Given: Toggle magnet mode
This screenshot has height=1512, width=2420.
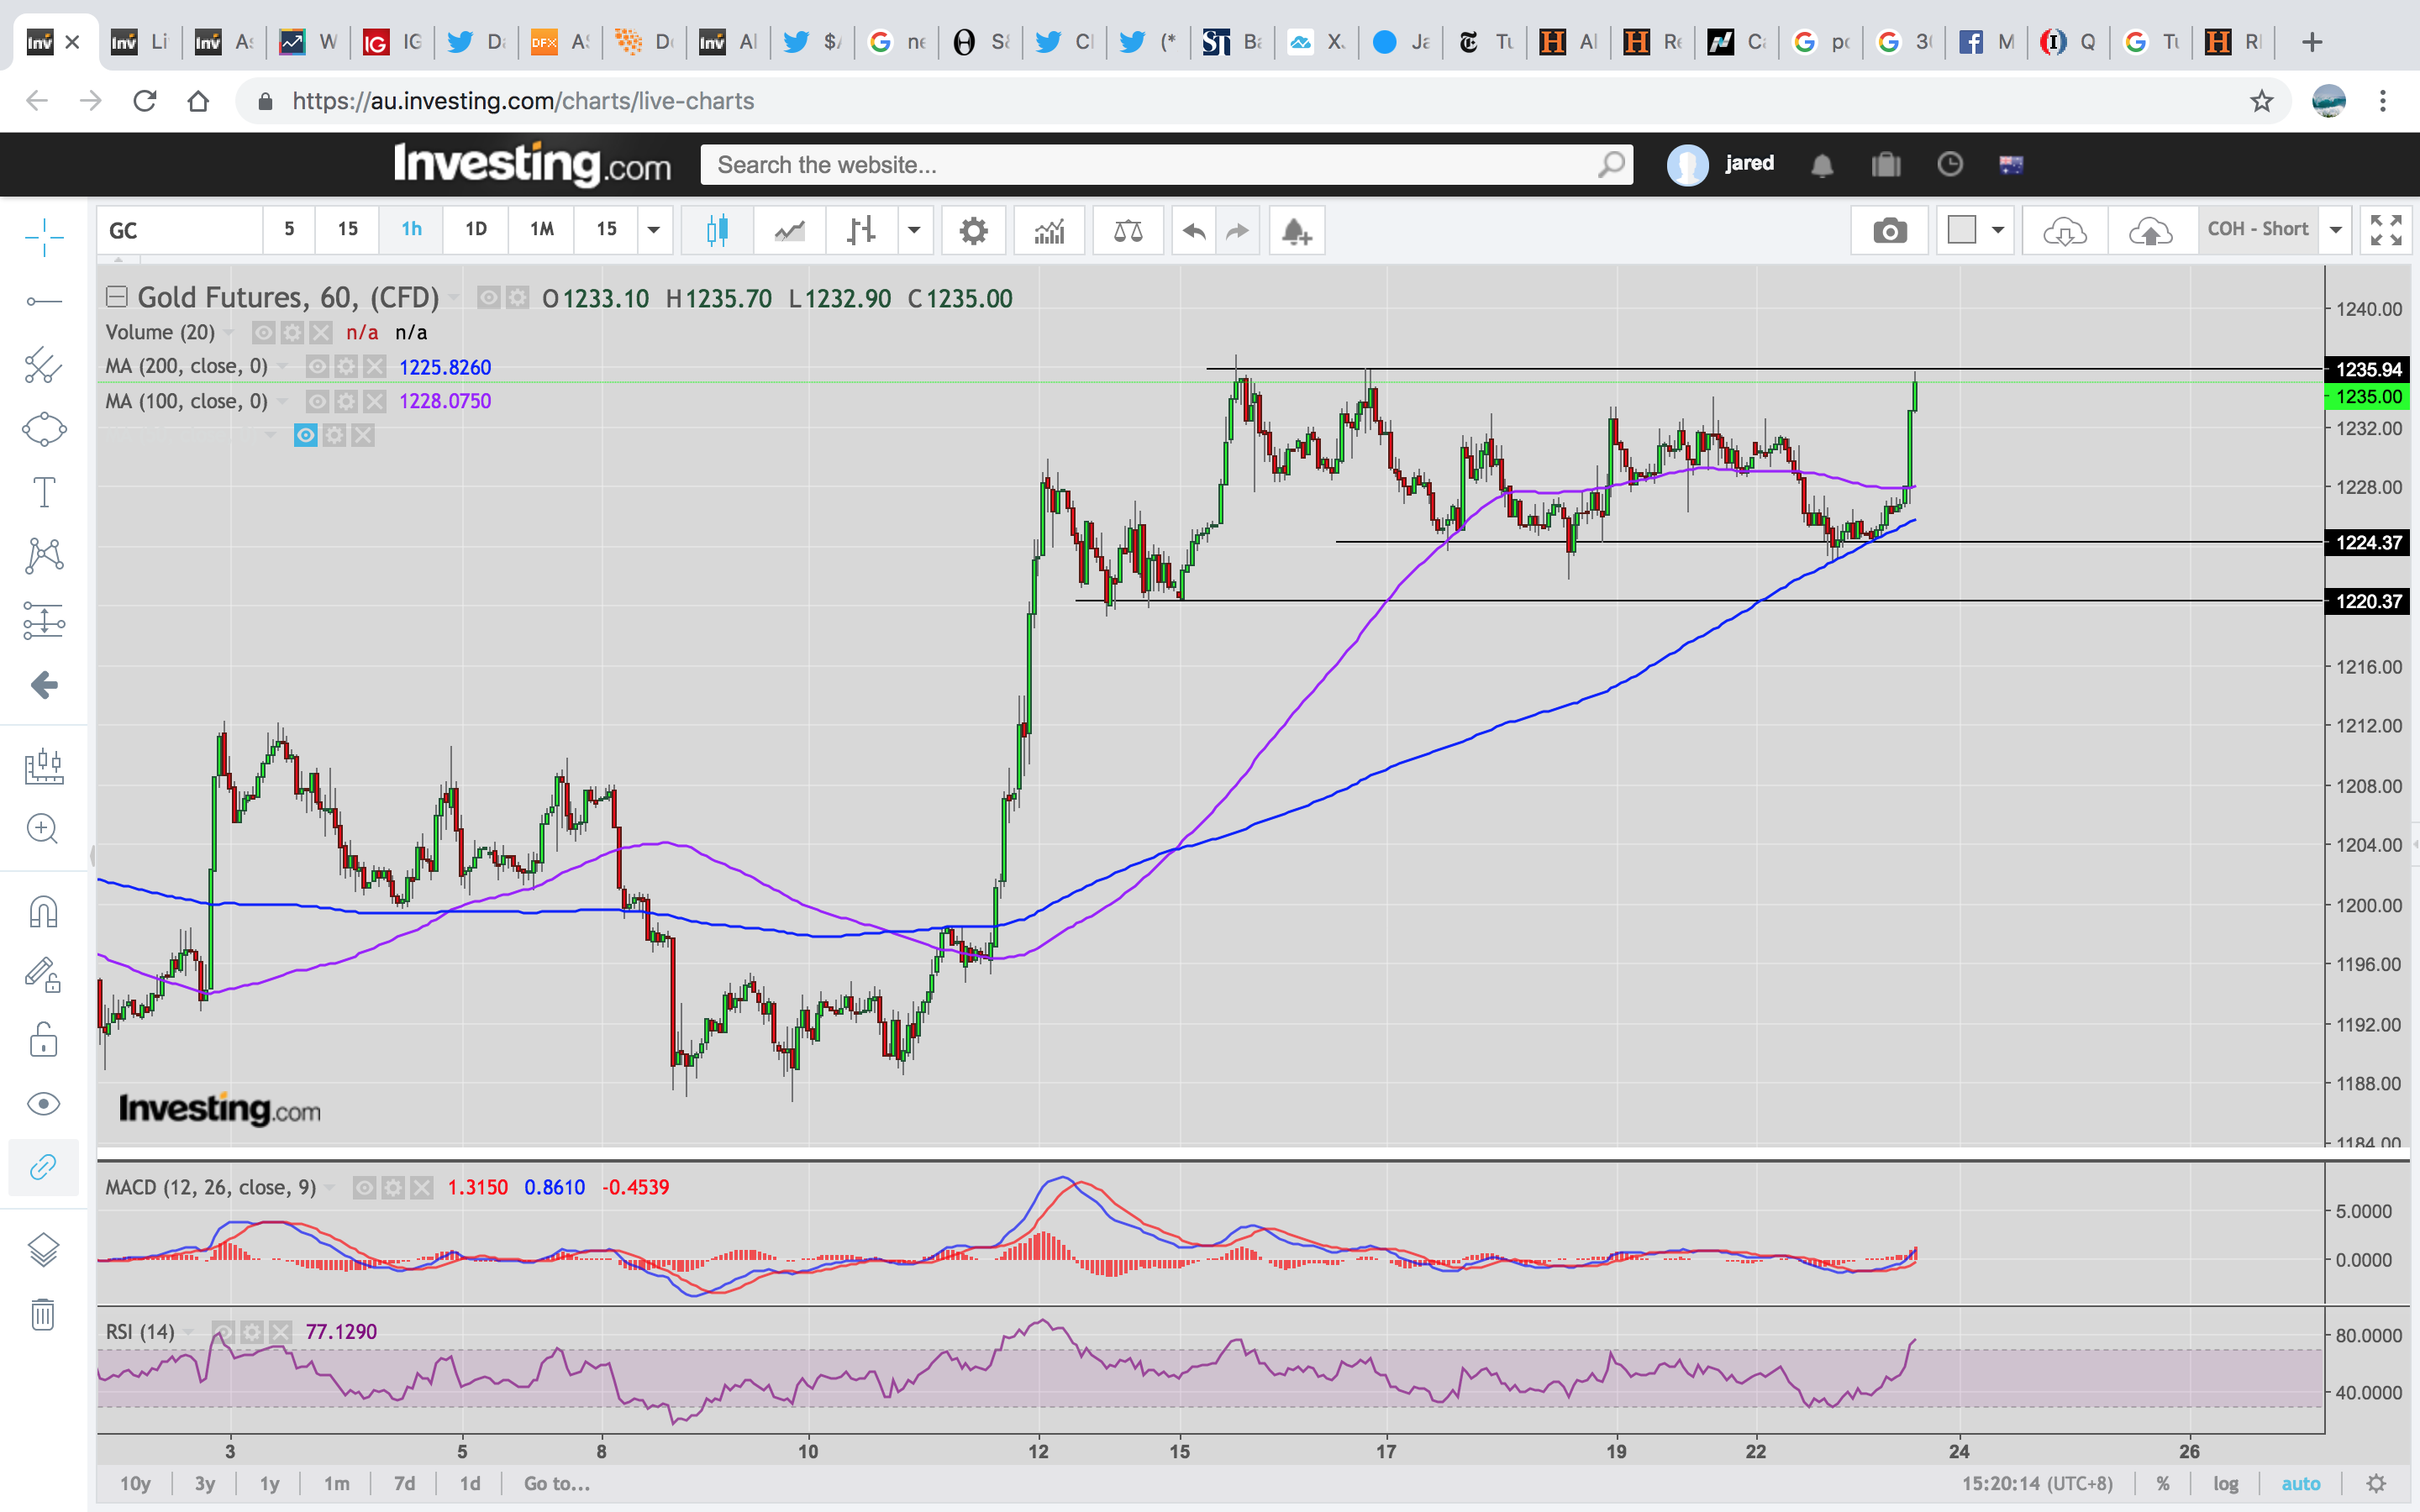Looking at the screenshot, I should [x=44, y=912].
